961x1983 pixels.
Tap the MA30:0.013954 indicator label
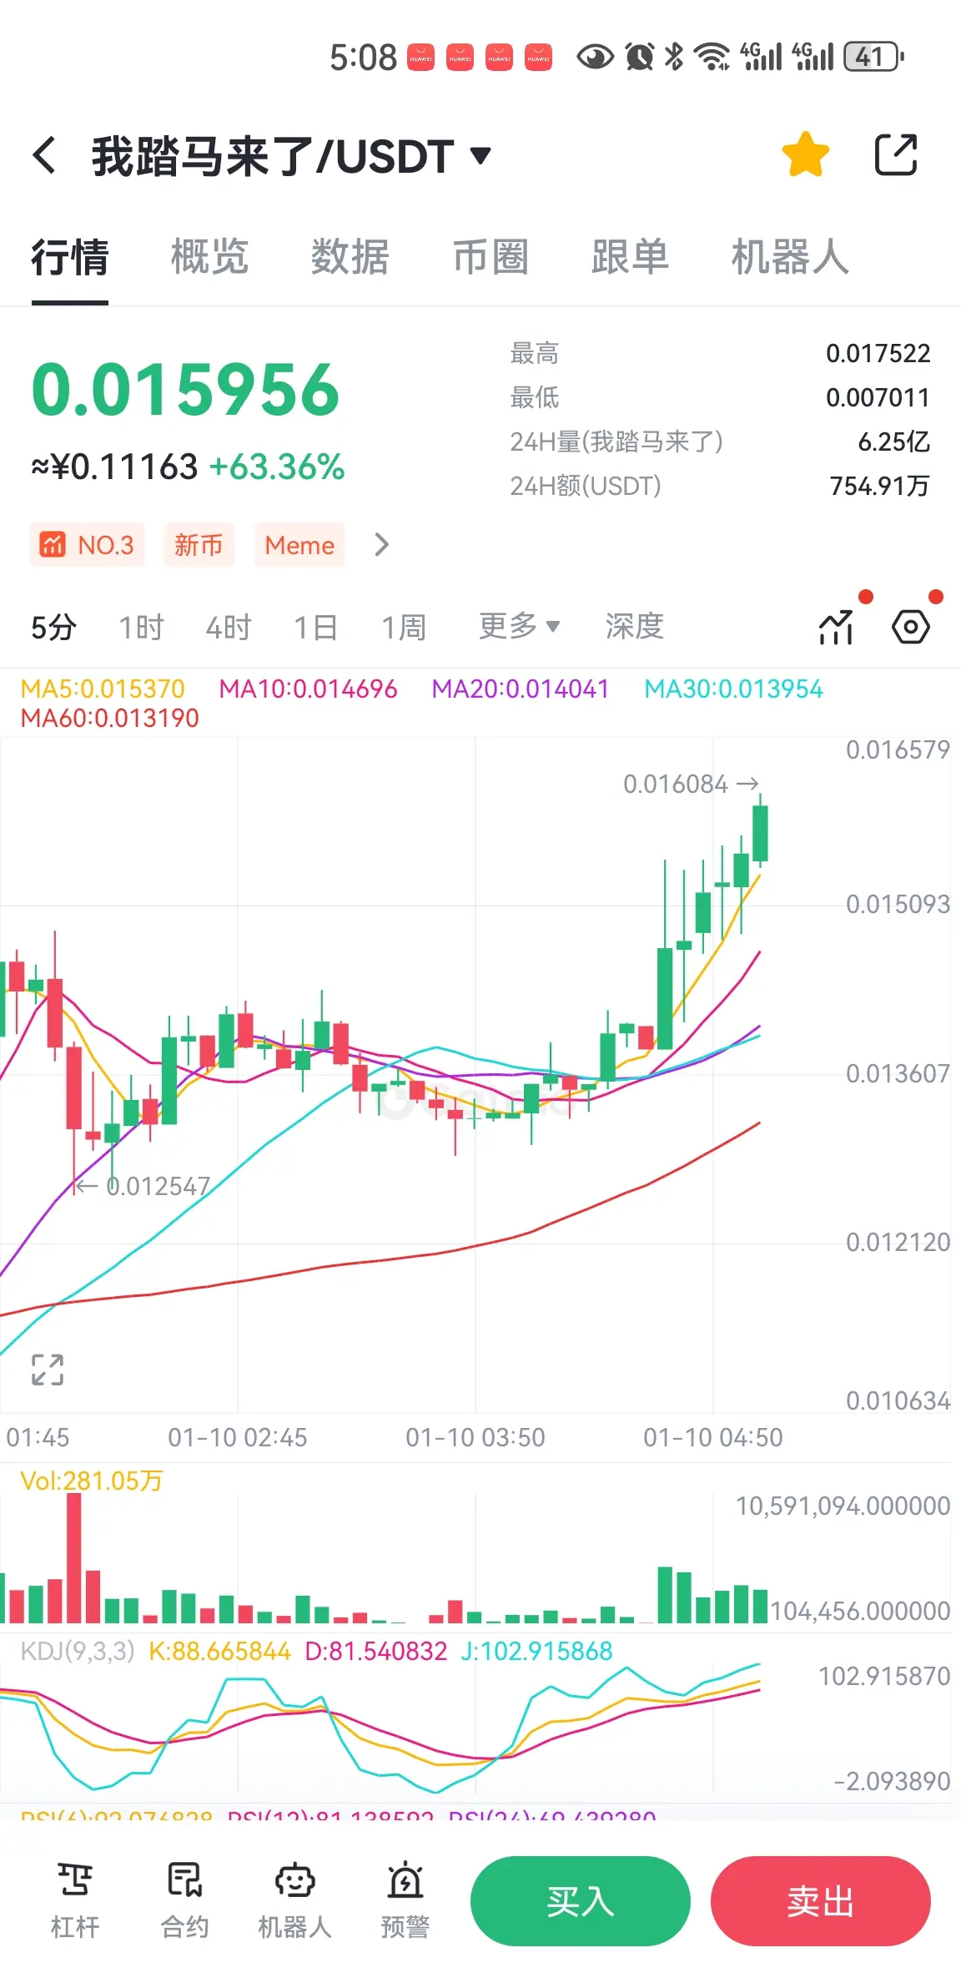[734, 689]
